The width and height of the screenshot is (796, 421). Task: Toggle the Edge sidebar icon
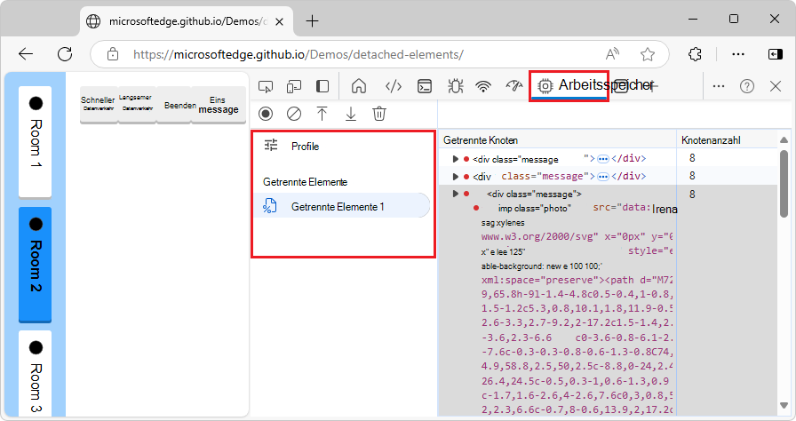pos(776,54)
